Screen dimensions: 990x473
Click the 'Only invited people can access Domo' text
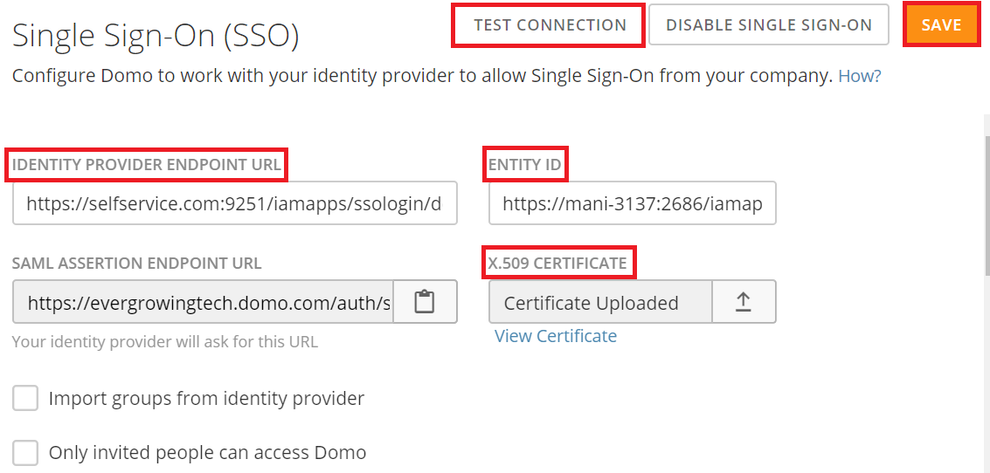pyautogui.click(x=207, y=453)
